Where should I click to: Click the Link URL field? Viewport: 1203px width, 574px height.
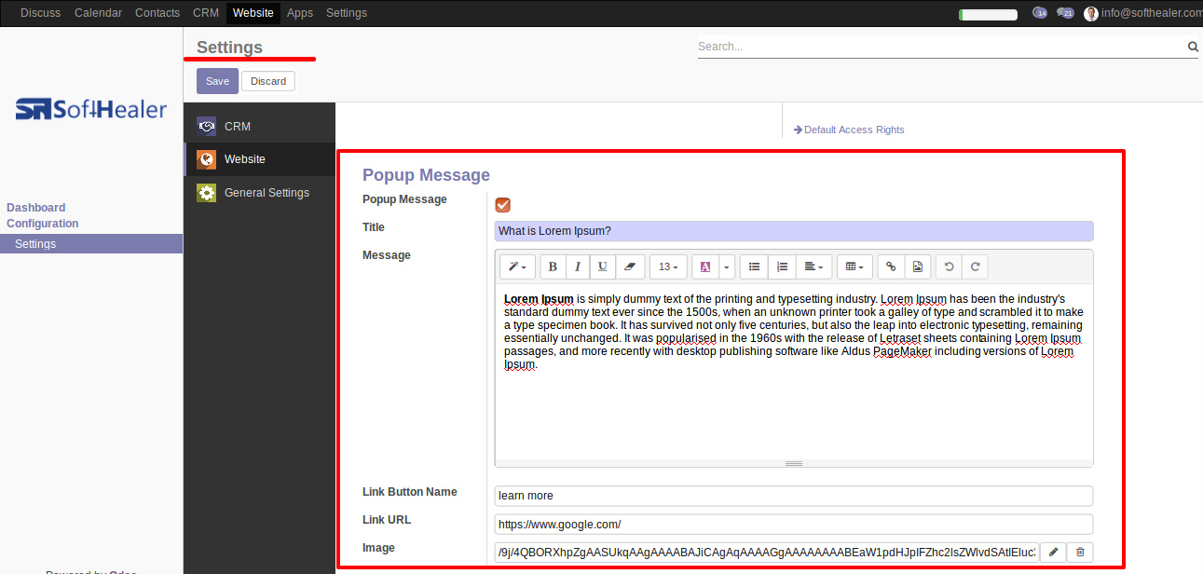click(794, 524)
